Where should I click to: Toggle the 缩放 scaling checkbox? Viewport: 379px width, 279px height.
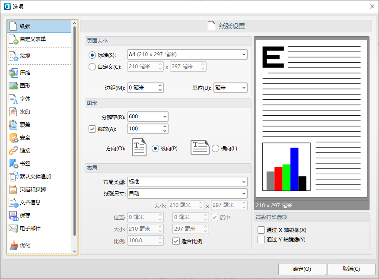pyautogui.click(x=92, y=128)
